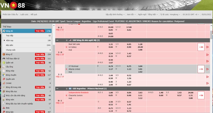Screen dimensions: 213x113
Task: Click the Bóng bầu dục bán chuyên nghiệp icon
Action: coord(4,104)
